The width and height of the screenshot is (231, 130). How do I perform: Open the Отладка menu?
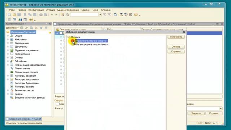click(50, 10)
